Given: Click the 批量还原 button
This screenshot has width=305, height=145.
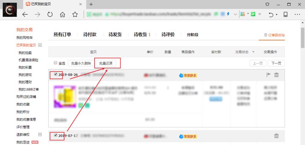Looking at the screenshot, I should 106,63.
